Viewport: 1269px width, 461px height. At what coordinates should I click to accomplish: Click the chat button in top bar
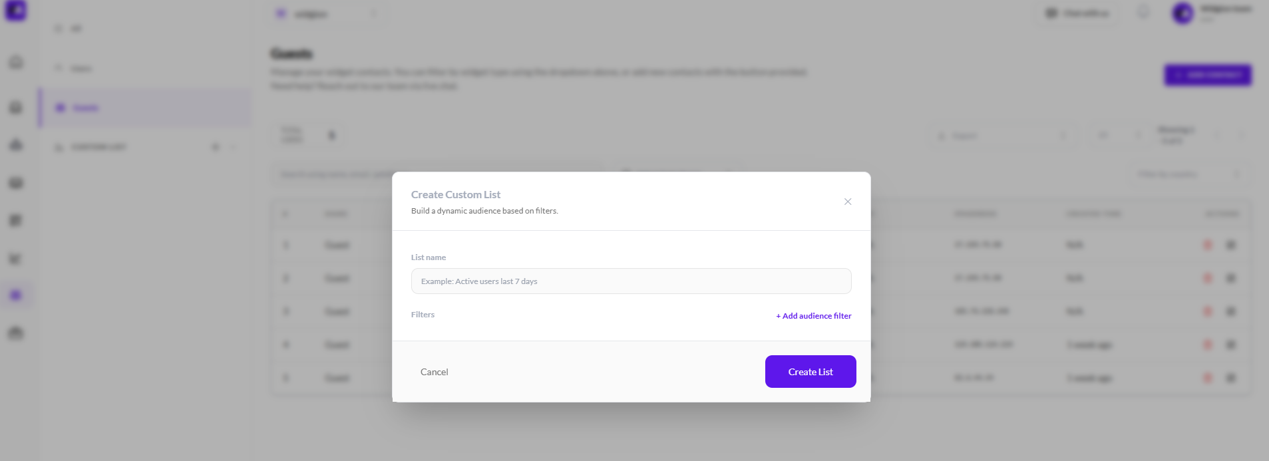1076,13
